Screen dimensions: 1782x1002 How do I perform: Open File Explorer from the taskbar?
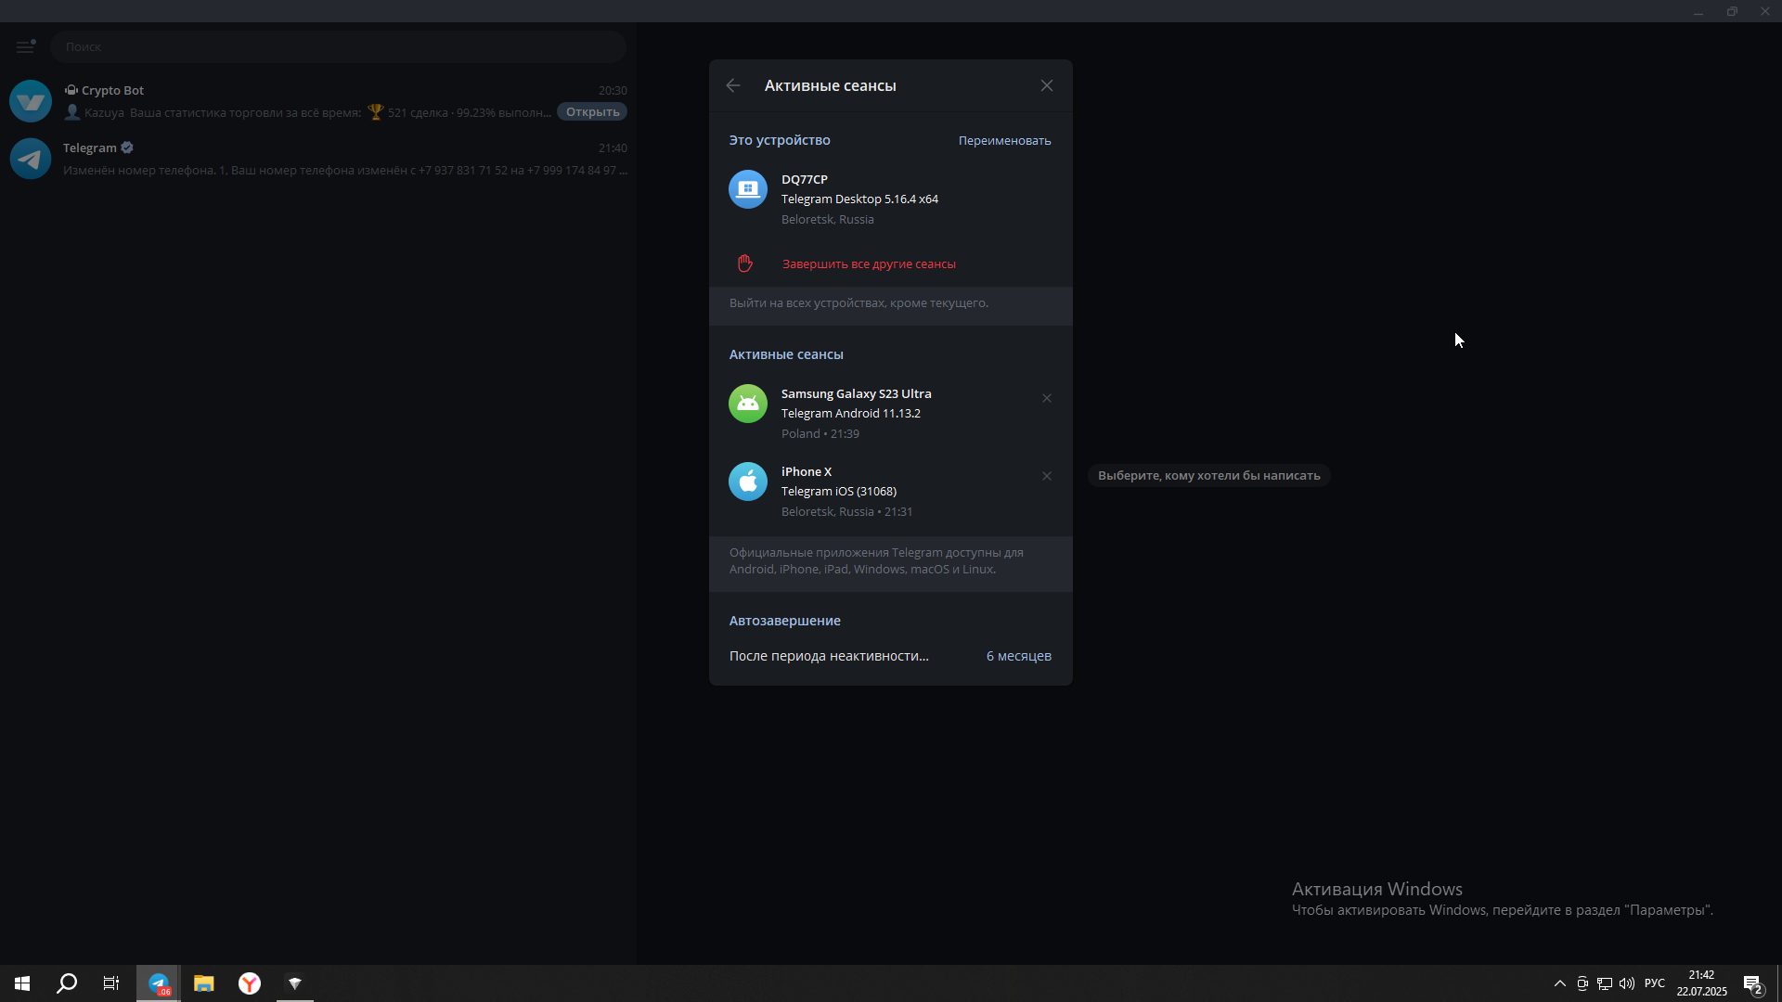coord(204,983)
